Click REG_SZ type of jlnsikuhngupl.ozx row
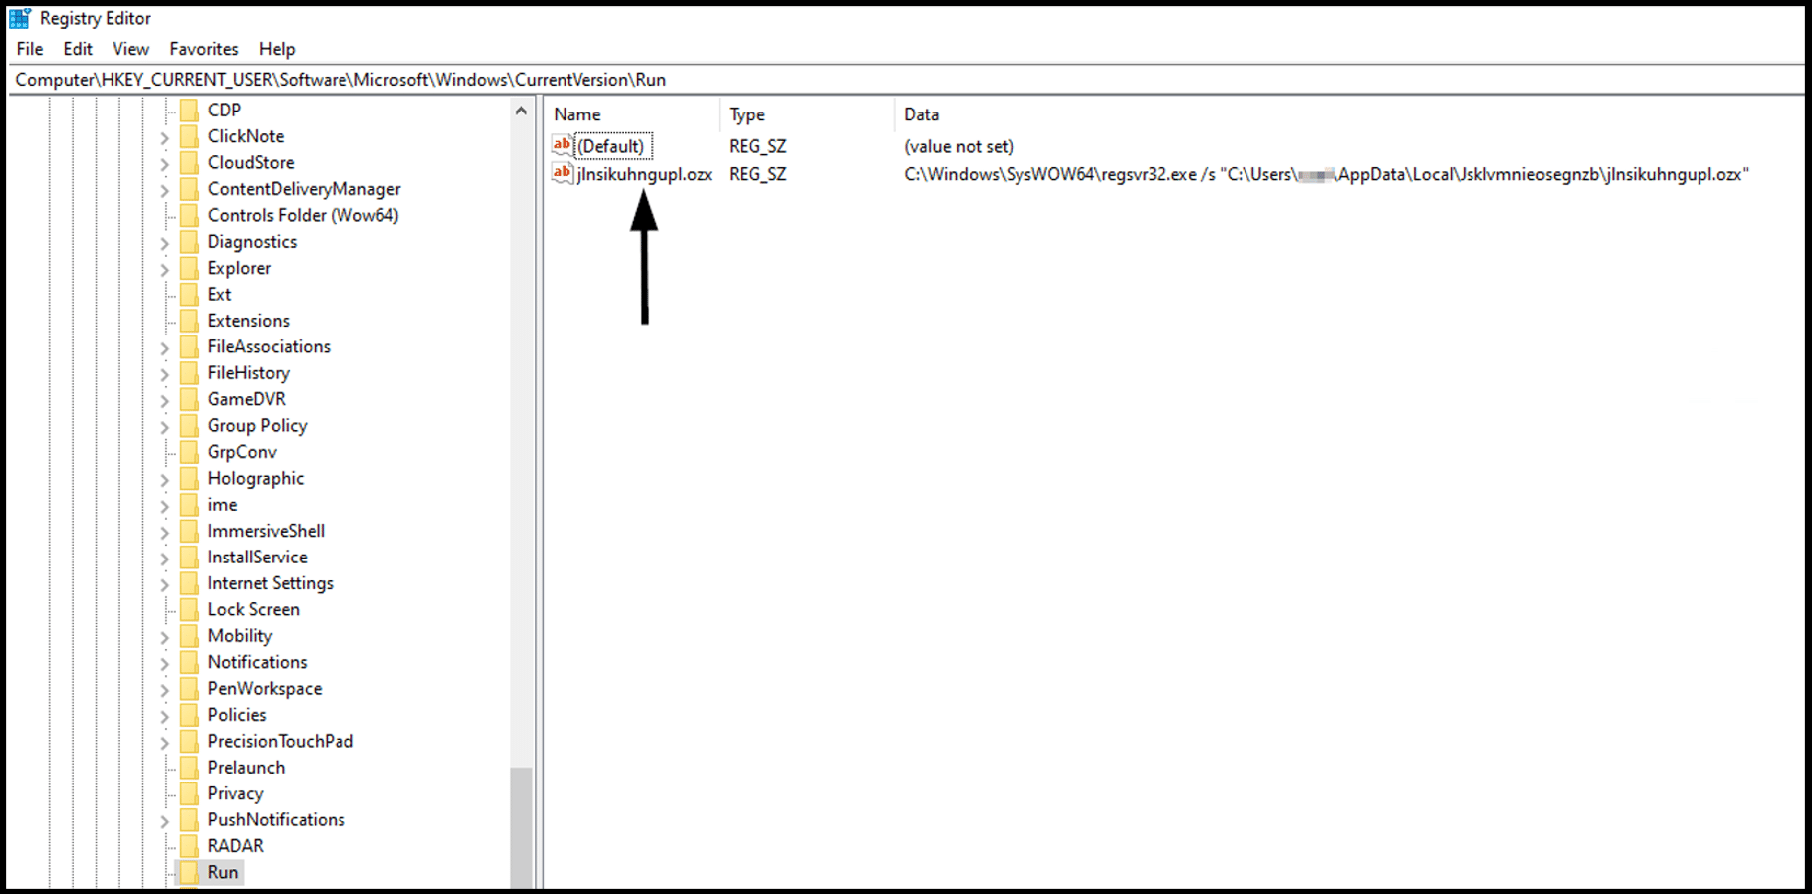The width and height of the screenshot is (1812, 894). click(758, 174)
